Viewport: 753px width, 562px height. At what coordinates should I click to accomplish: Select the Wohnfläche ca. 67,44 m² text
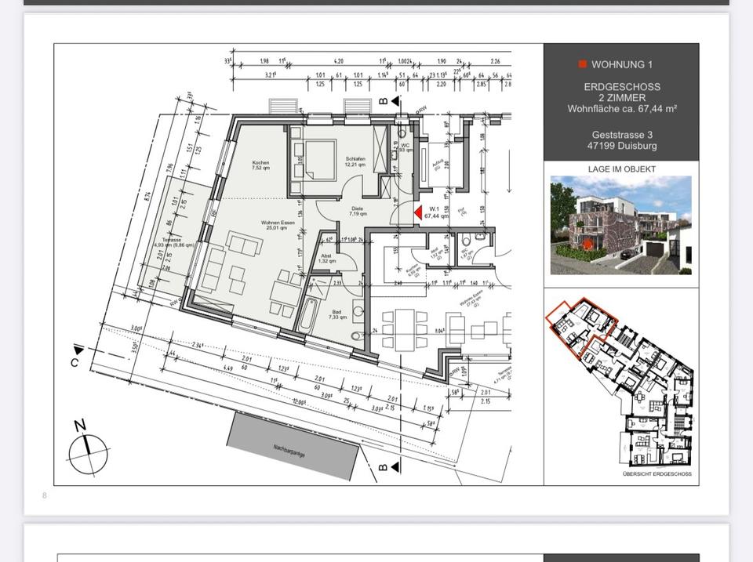click(621, 109)
